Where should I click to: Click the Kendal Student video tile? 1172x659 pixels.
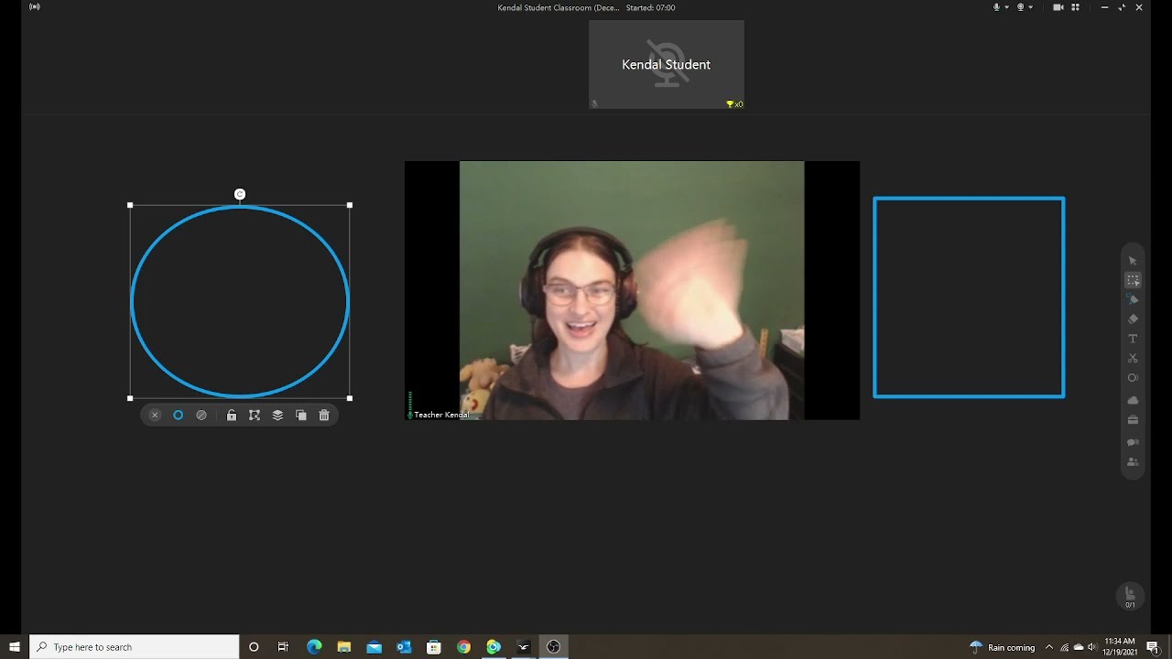click(x=667, y=65)
